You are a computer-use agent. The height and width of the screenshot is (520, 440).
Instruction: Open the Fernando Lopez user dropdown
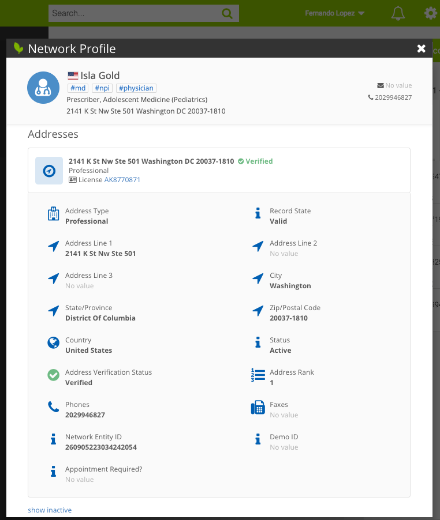334,13
